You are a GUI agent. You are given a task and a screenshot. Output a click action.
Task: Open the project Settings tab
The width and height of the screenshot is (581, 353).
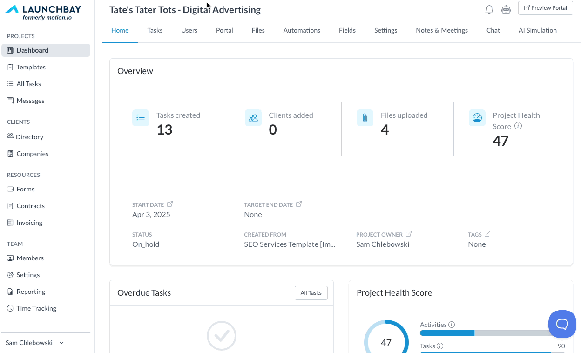[386, 30]
